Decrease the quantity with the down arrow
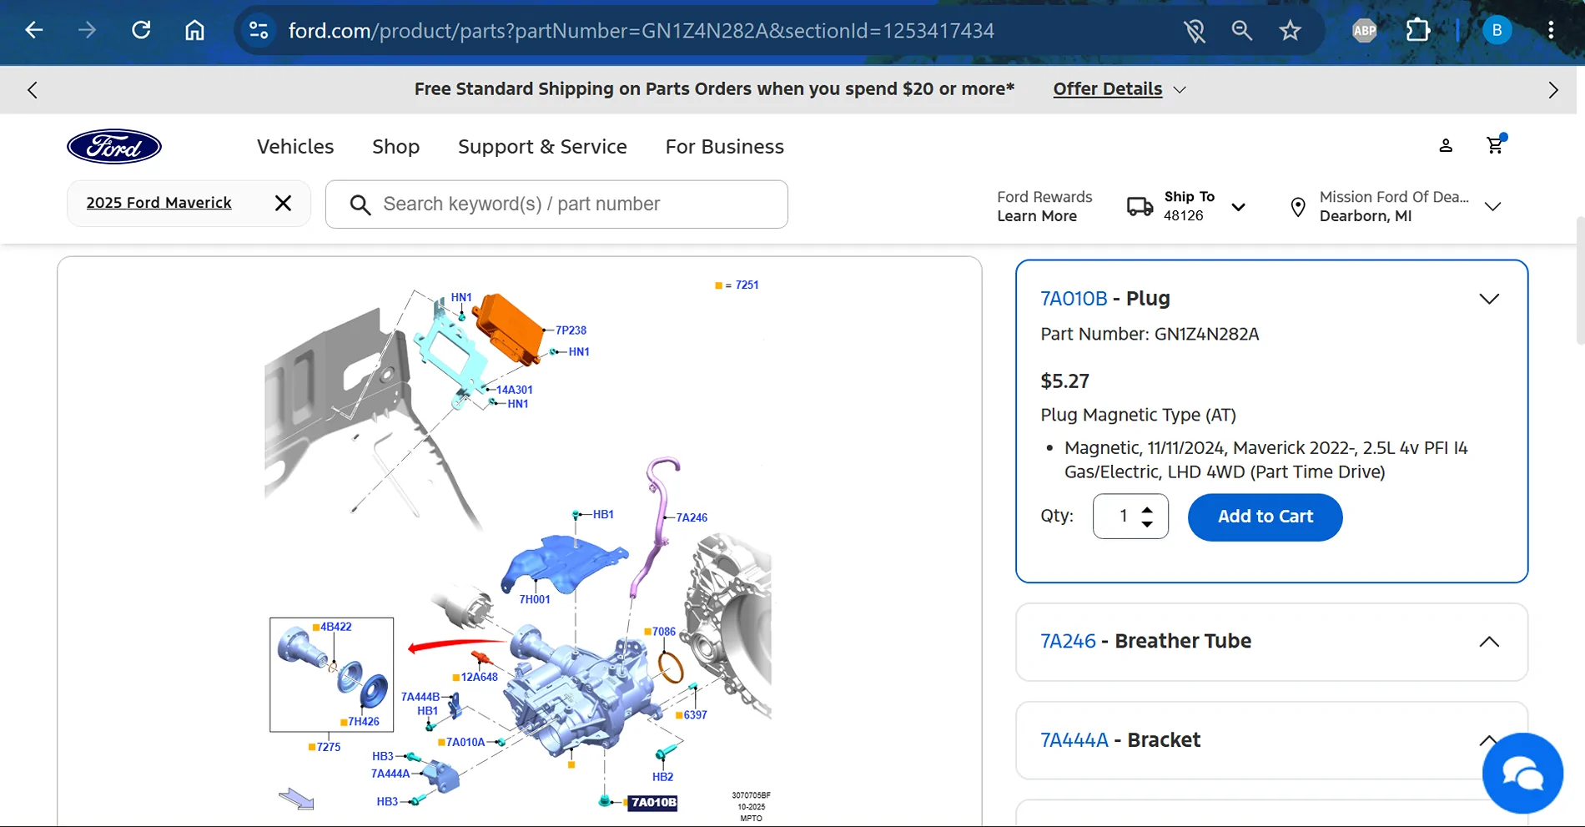 (x=1147, y=524)
